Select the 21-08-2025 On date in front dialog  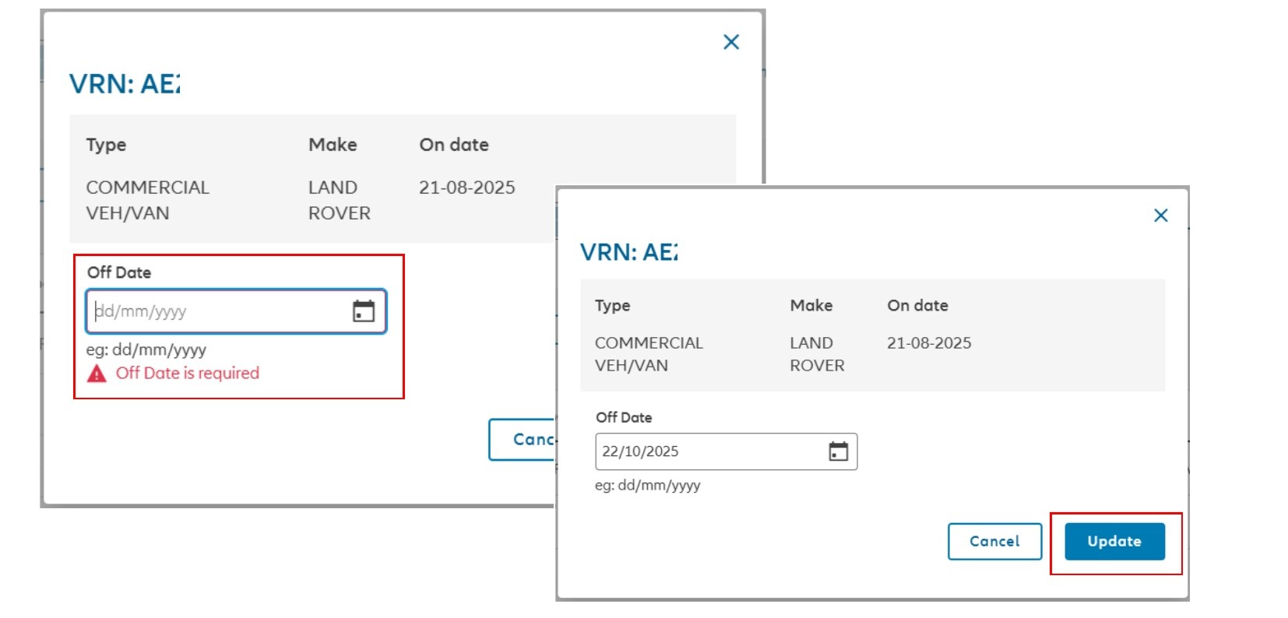pyautogui.click(x=929, y=343)
